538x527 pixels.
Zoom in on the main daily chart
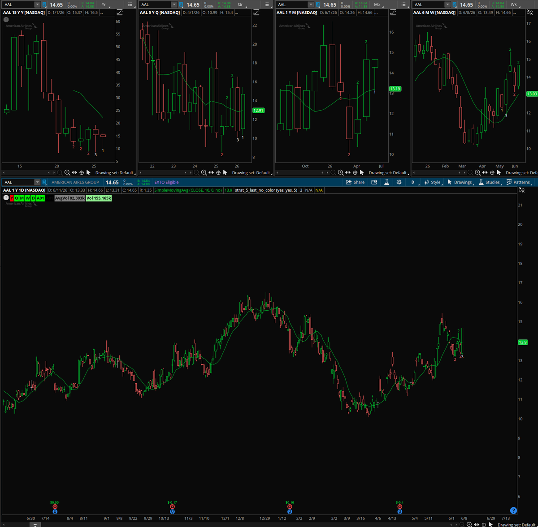tap(469, 524)
